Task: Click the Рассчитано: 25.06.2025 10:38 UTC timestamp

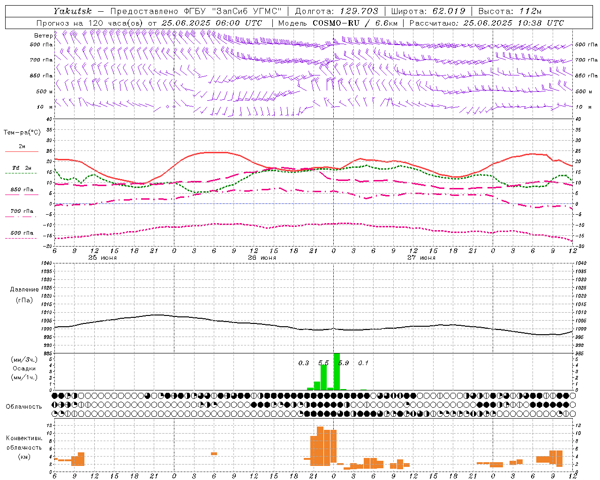Action: pos(487,23)
